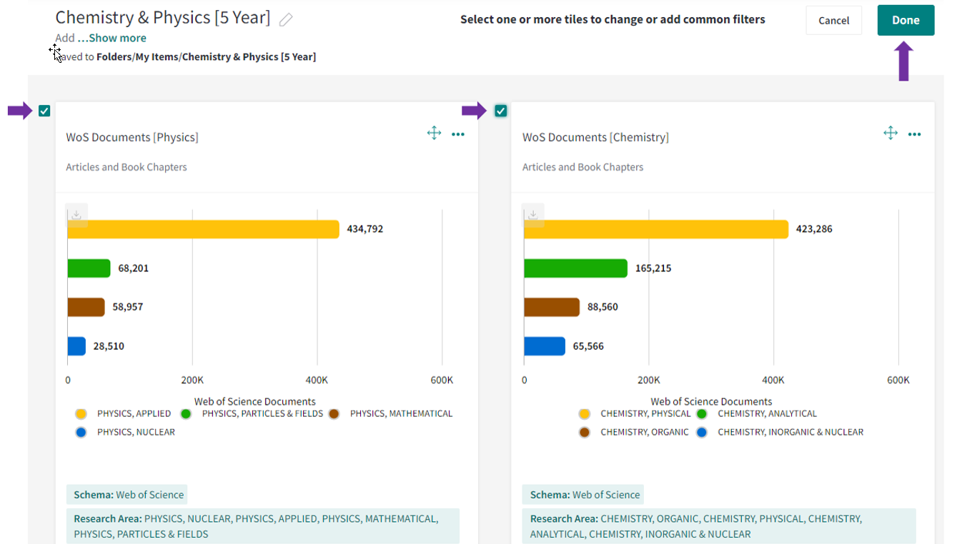Select the green 165,215 Chemistry bar
The height and width of the screenshot is (544, 967).
click(575, 268)
